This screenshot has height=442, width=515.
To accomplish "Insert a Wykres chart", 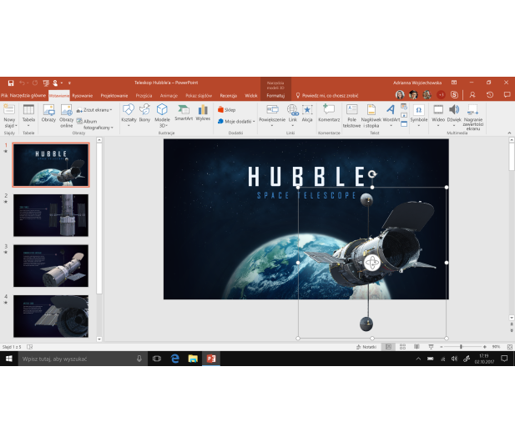I will click(x=203, y=113).
